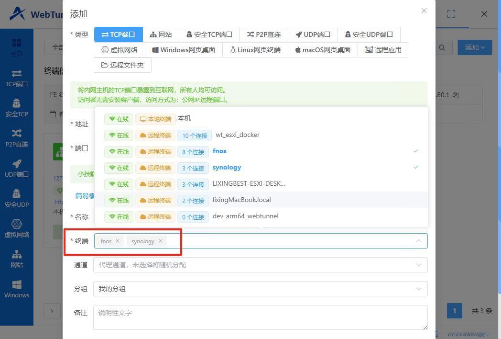The width and height of the screenshot is (501, 339).
Task: Expand the sidebar with the chevron button
Action: tap(52, 310)
